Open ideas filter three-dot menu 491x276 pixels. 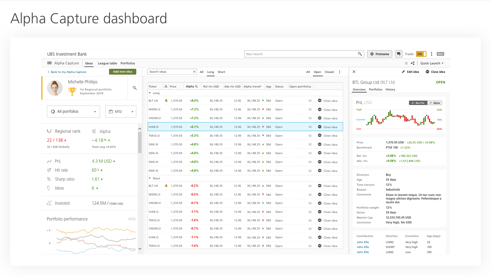click(340, 72)
